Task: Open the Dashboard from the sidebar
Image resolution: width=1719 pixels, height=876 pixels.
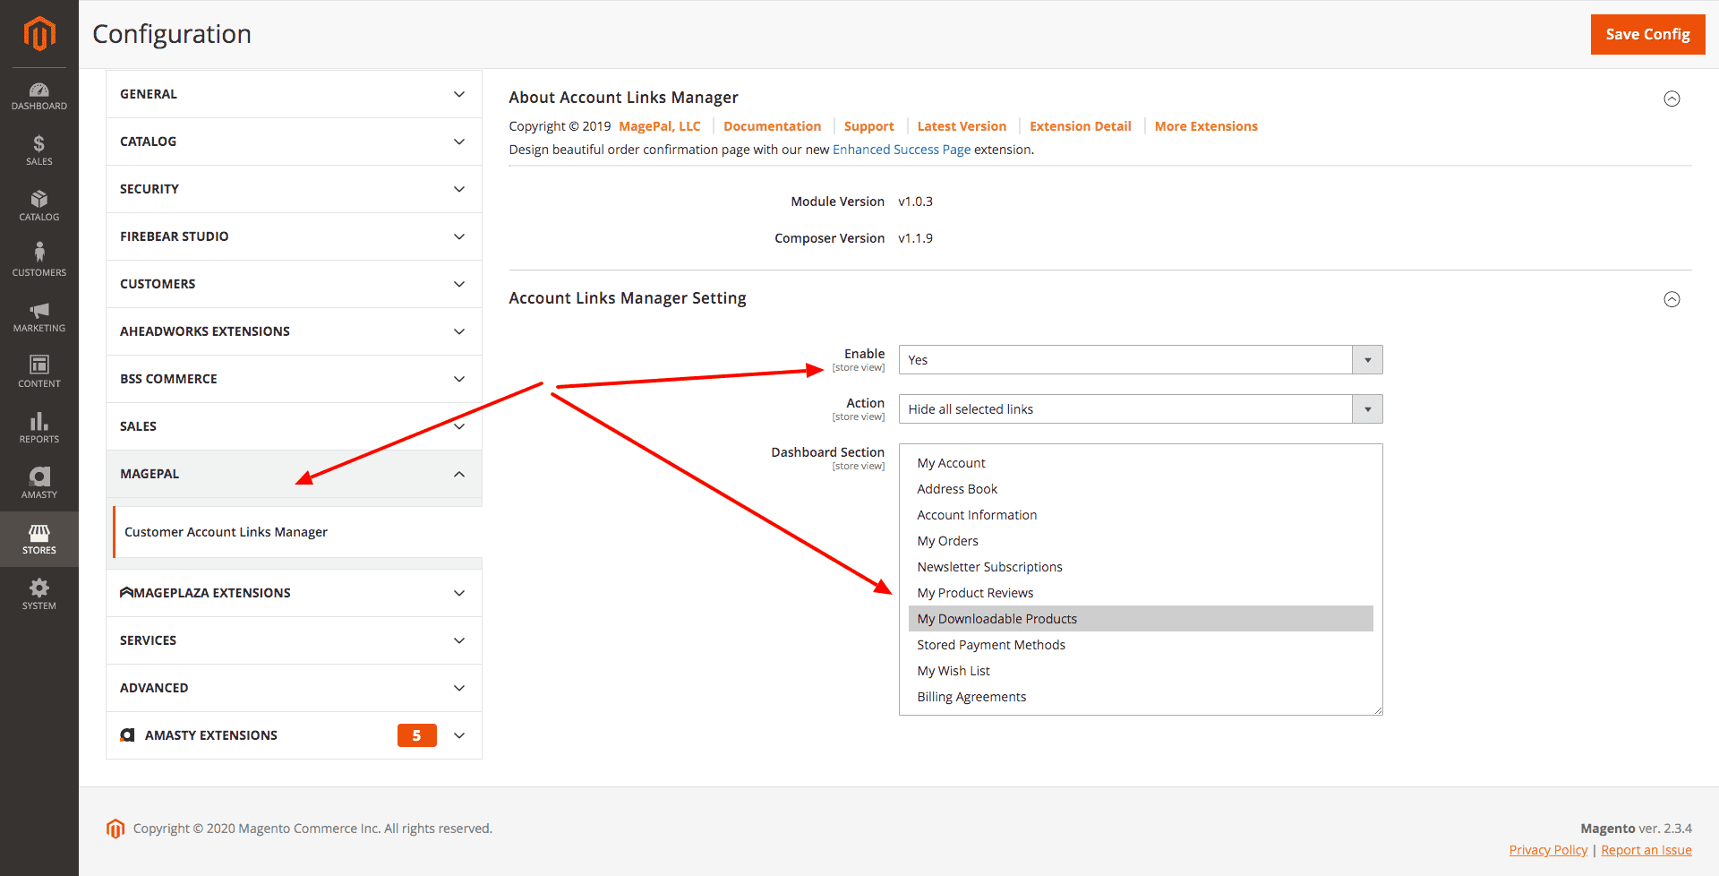Action: (x=38, y=96)
